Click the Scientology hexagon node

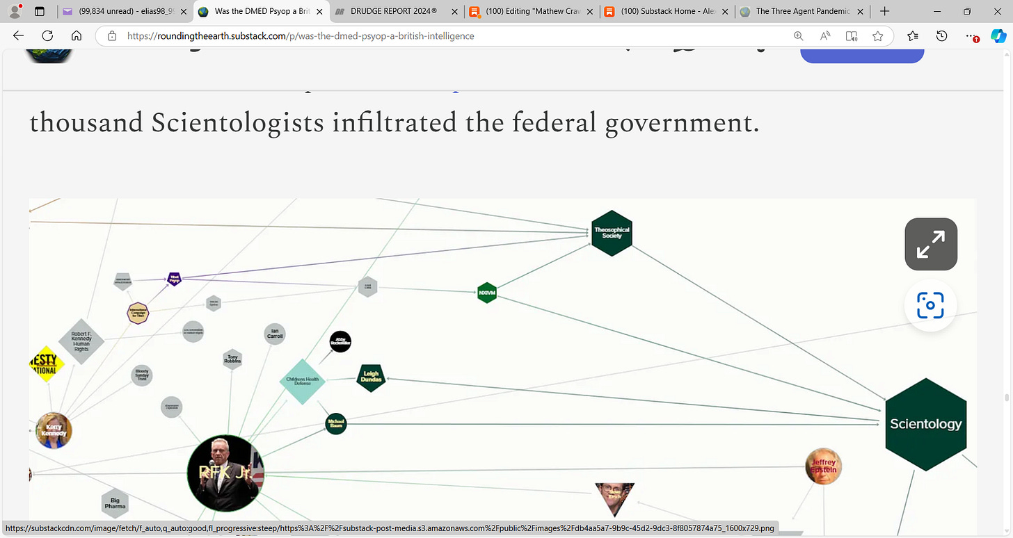click(x=926, y=424)
